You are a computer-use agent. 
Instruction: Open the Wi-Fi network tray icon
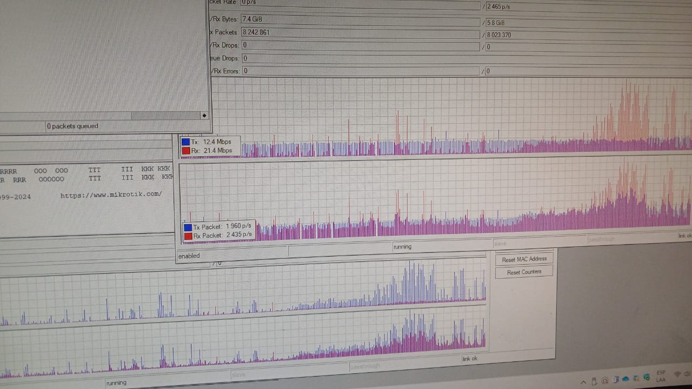click(x=677, y=374)
